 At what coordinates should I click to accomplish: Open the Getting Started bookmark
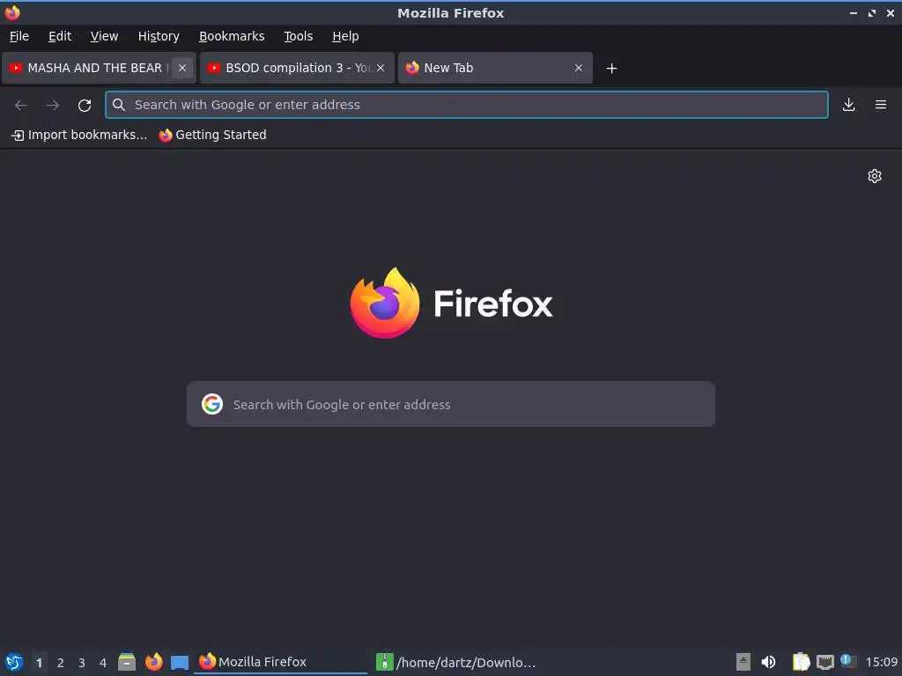213,135
